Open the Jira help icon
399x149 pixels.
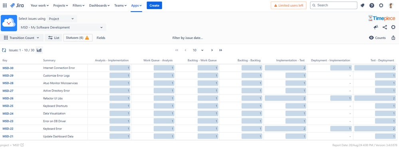[x=372, y=5]
